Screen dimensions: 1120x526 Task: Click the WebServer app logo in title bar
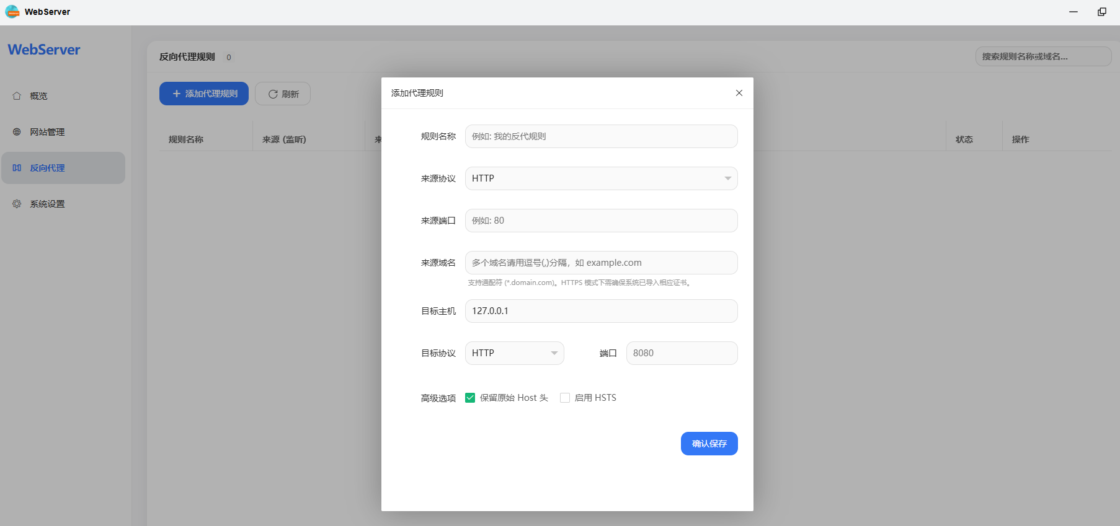12,12
